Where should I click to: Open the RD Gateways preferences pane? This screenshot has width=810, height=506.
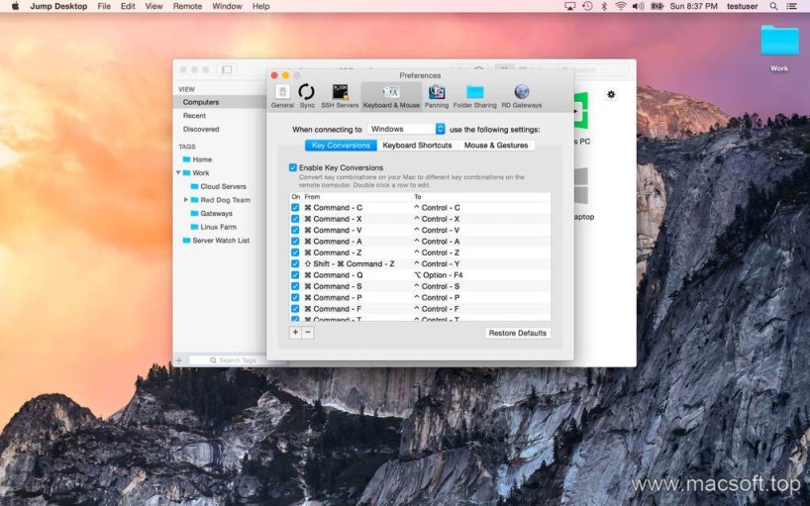pyautogui.click(x=521, y=95)
